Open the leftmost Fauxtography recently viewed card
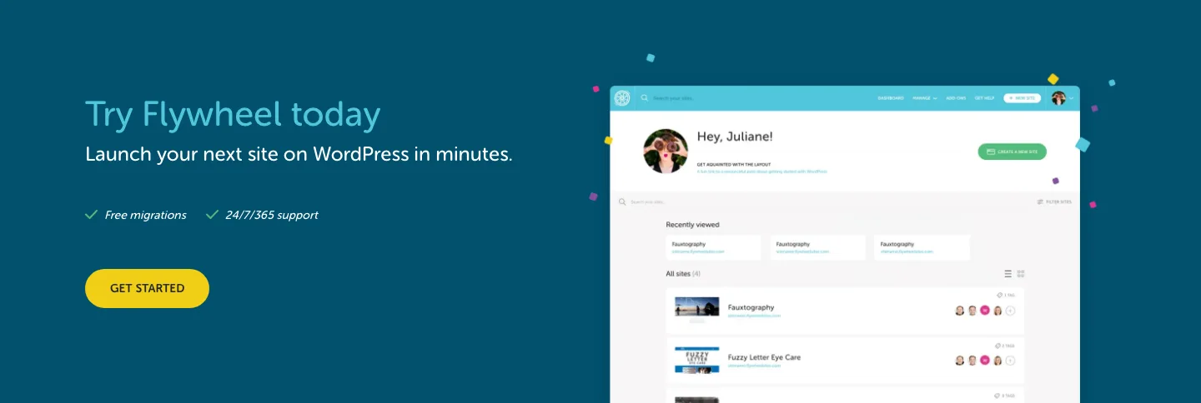This screenshot has width=1201, height=403. (713, 247)
